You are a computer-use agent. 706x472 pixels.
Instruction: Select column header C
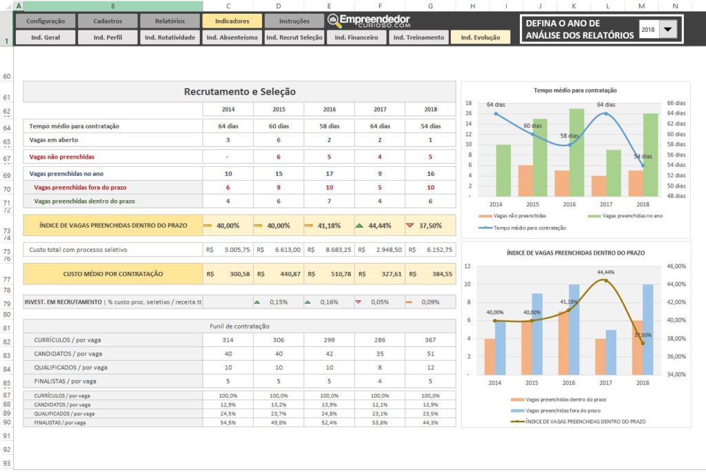[x=228, y=6]
